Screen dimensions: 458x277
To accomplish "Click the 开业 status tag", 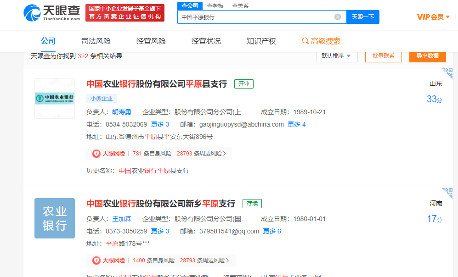I will point(244,84).
